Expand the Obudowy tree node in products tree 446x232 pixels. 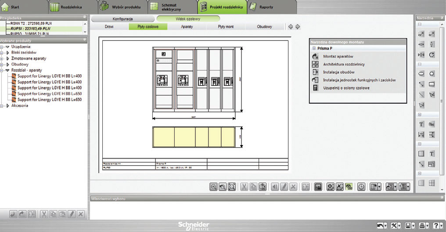7,64
